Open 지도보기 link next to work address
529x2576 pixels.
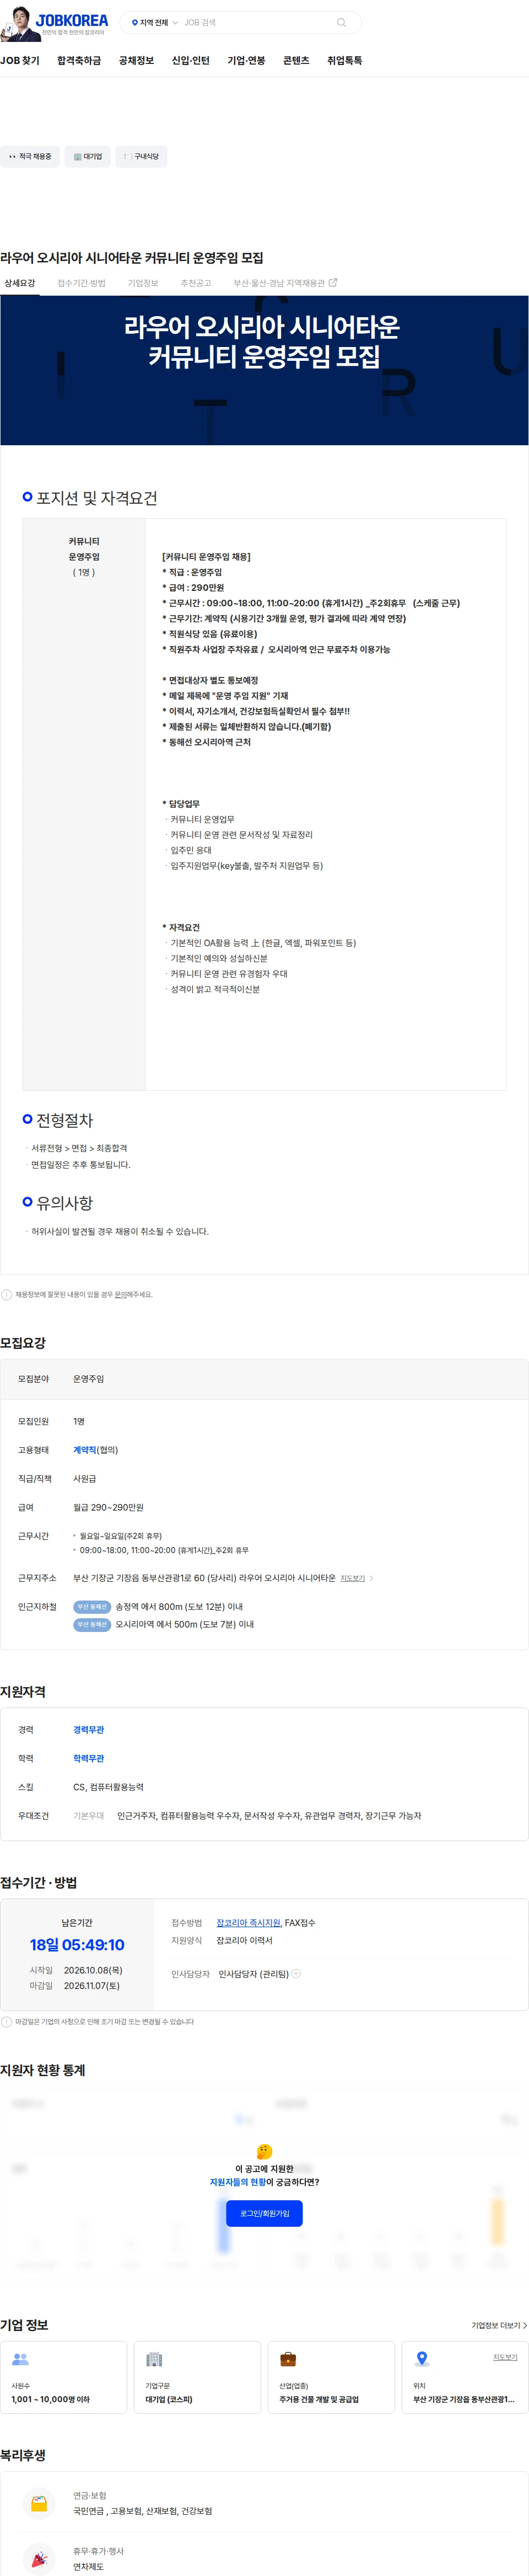tap(352, 1579)
